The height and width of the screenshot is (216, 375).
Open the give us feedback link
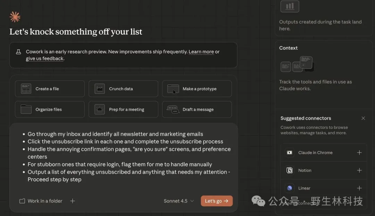tap(44, 59)
